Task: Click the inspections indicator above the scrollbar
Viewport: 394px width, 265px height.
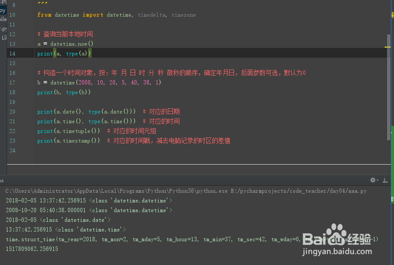Action: point(391,14)
